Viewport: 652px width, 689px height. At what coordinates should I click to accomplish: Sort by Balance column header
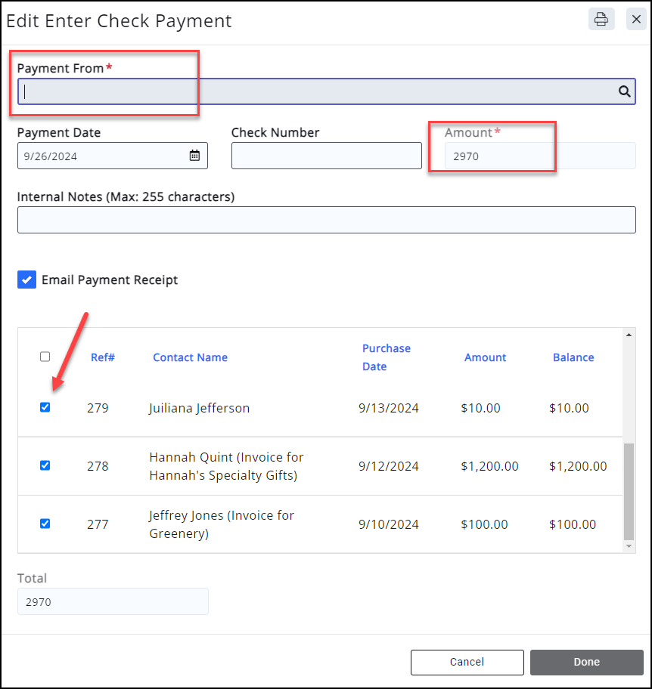click(x=573, y=357)
